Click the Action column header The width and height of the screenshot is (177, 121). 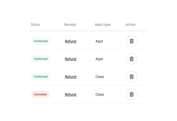tap(130, 24)
